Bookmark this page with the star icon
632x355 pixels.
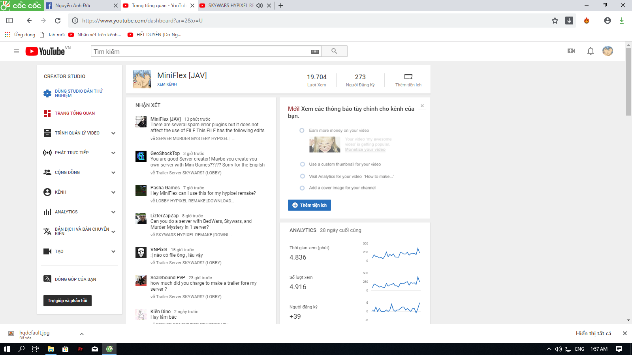[x=555, y=21]
